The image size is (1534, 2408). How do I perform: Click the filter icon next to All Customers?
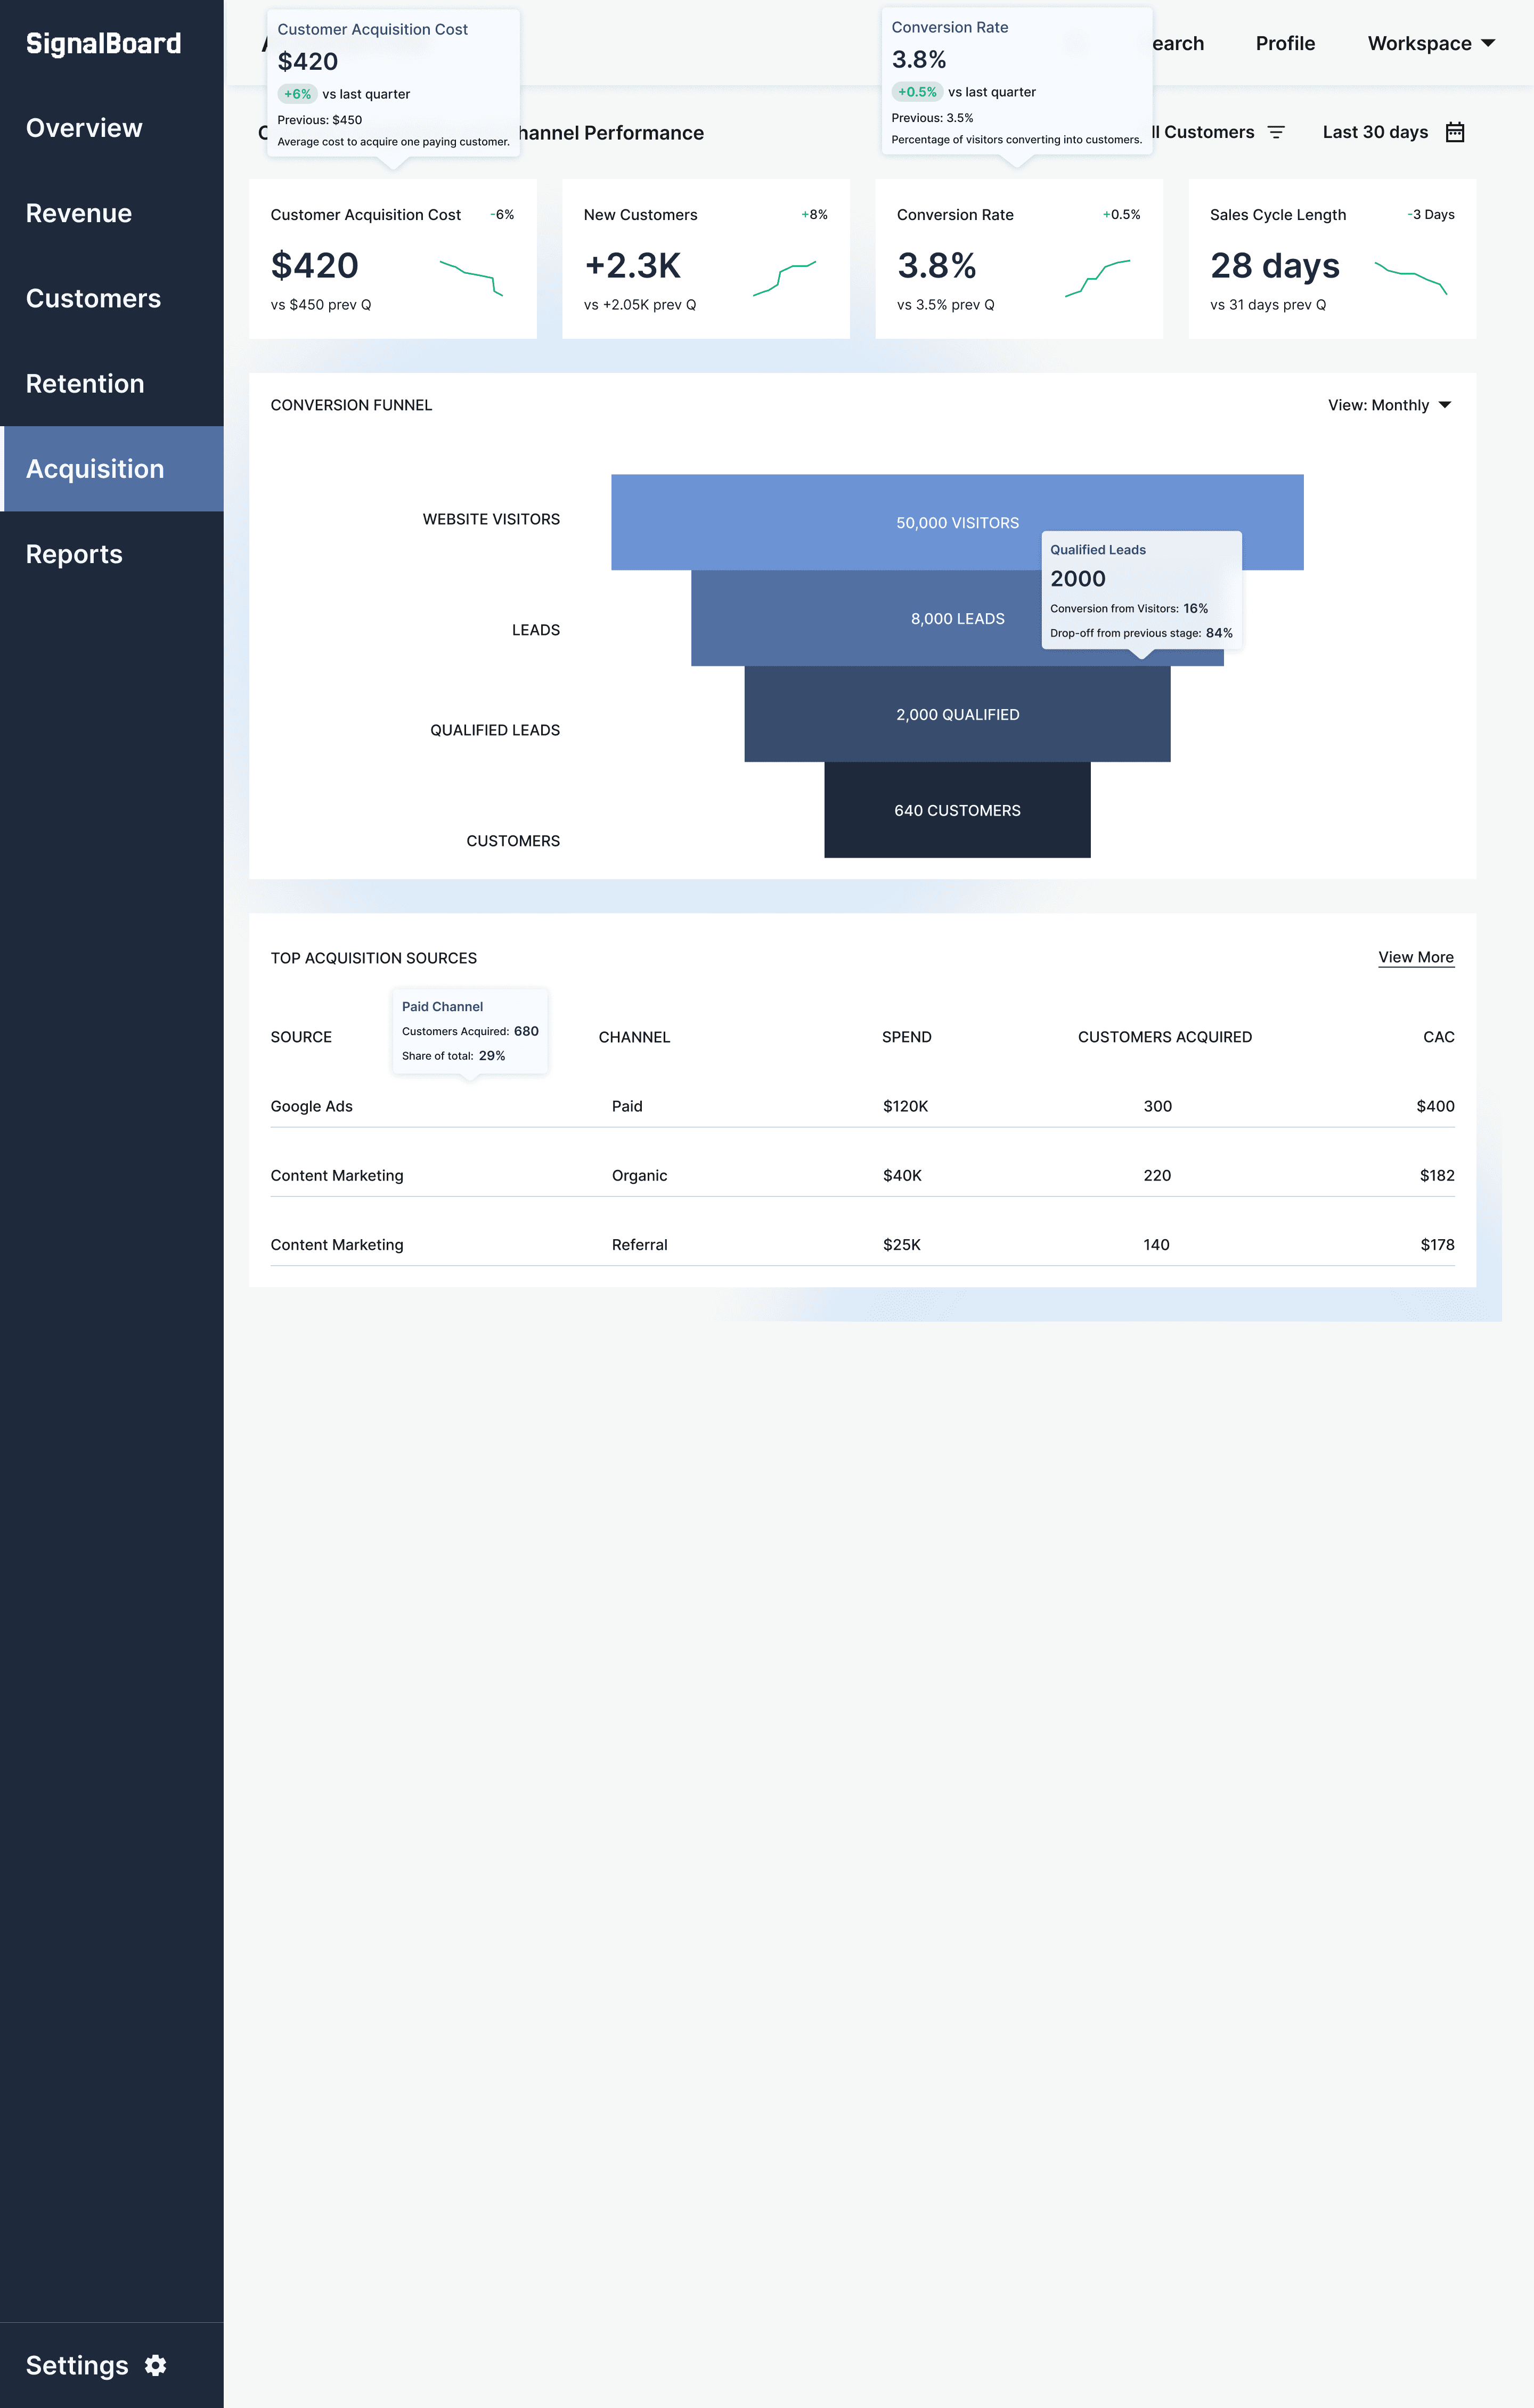[1276, 132]
